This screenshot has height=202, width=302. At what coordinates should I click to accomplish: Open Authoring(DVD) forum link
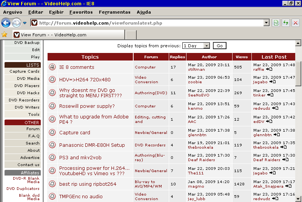pos(151,93)
